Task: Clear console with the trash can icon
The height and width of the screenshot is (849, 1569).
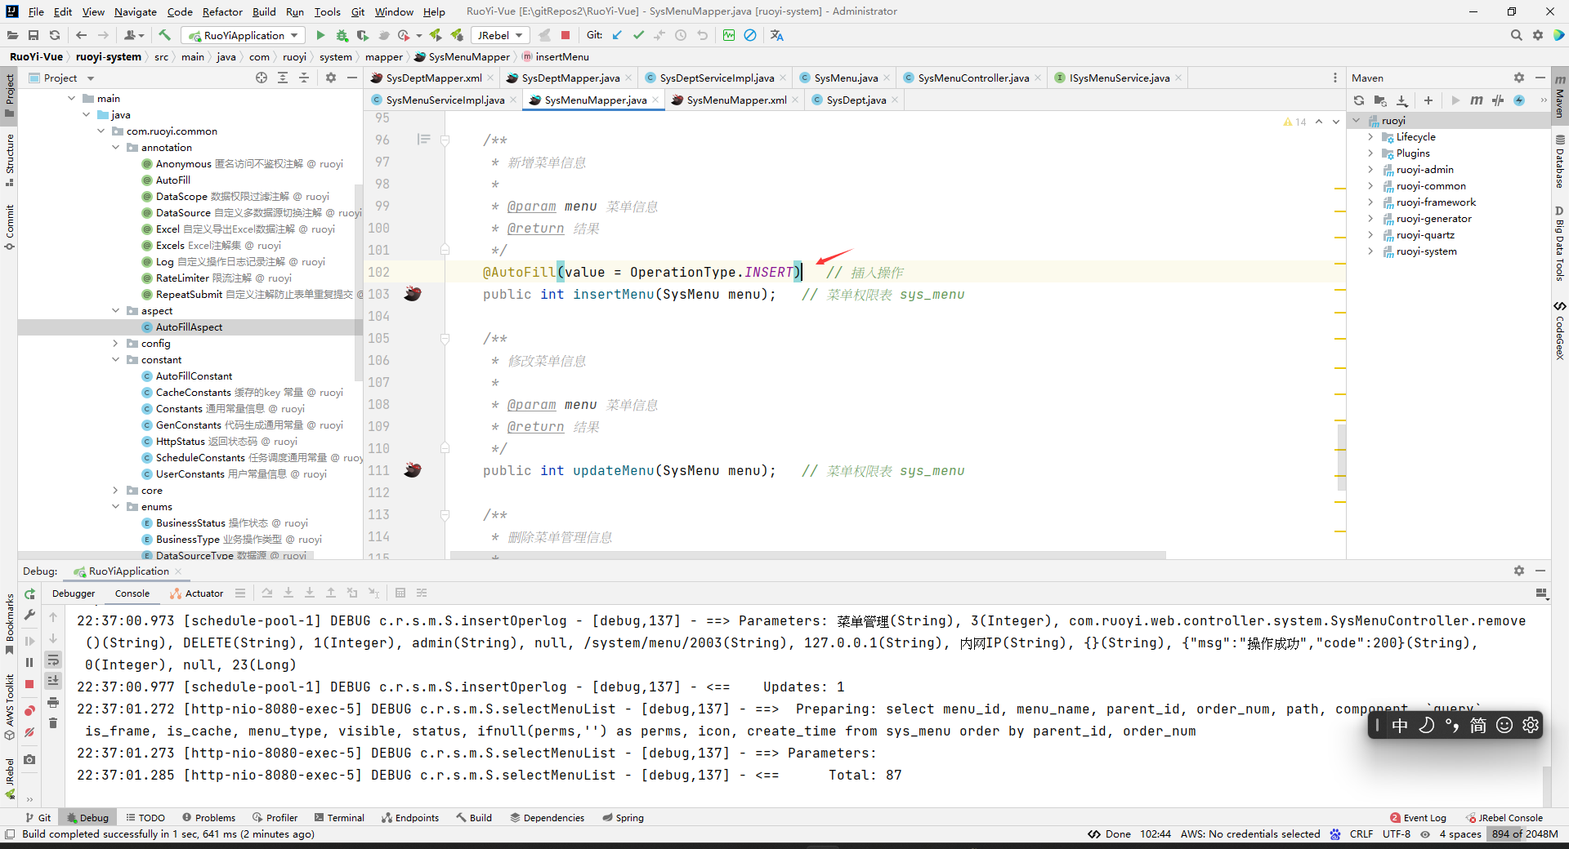Action: (53, 723)
